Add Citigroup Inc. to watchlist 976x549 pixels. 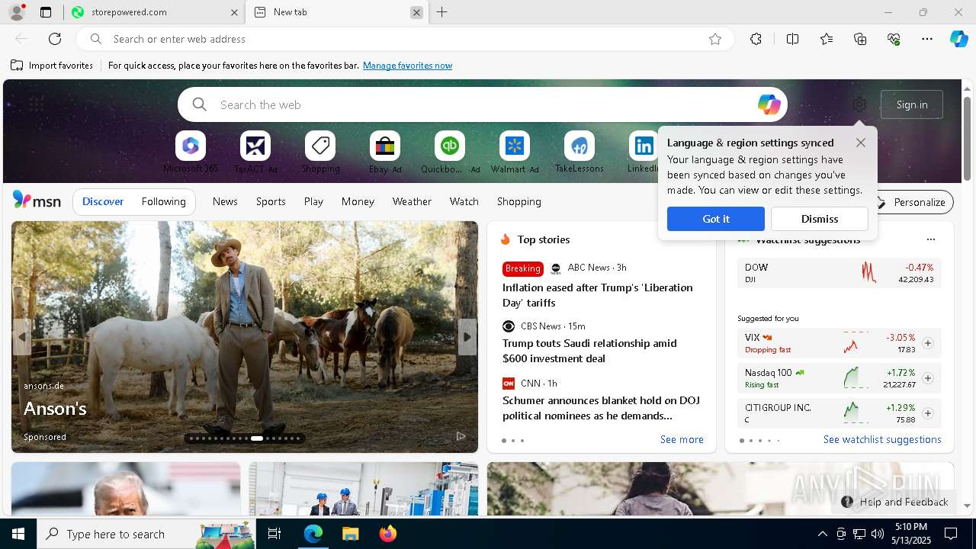[928, 413]
